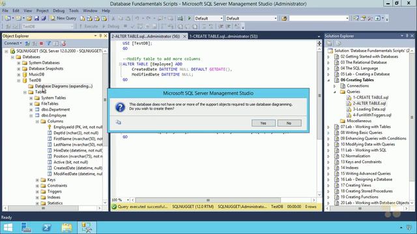Screen dimensions: 417x234
Task: Click the red Stop icon in Object Explorer
Action: 41,44
